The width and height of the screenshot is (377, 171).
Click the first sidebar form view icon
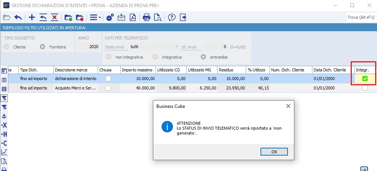pyautogui.click(x=4, y=71)
